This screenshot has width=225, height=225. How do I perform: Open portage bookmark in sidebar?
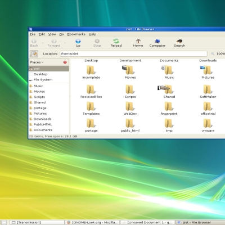tap(49, 108)
